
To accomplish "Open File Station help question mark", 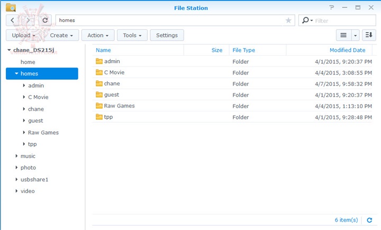I will click(331, 7).
